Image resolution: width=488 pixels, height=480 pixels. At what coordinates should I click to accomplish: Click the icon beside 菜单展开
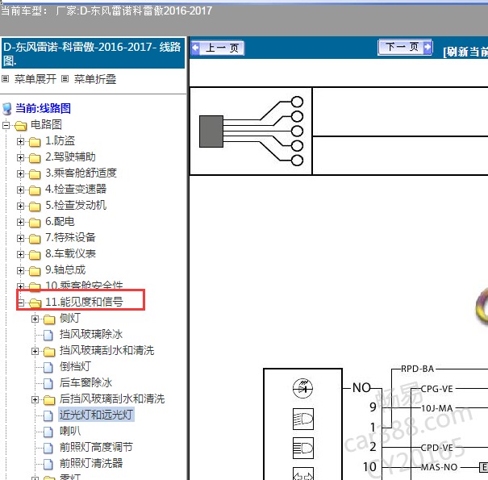(x=6, y=79)
